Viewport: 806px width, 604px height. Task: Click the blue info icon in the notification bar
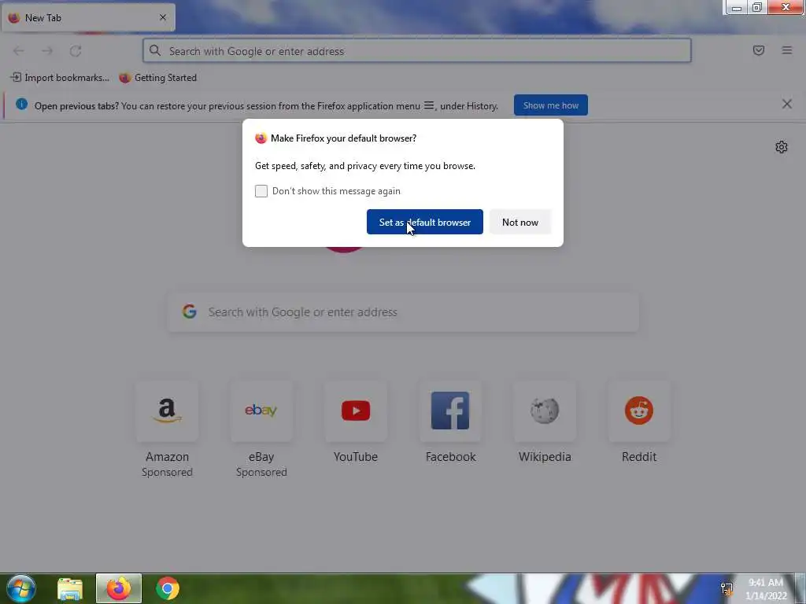point(21,105)
